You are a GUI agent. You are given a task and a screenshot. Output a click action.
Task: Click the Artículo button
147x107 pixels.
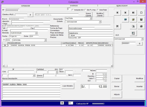click(117, 94)
